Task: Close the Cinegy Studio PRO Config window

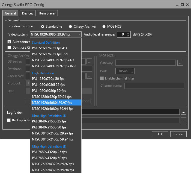Action: point(187,5)
